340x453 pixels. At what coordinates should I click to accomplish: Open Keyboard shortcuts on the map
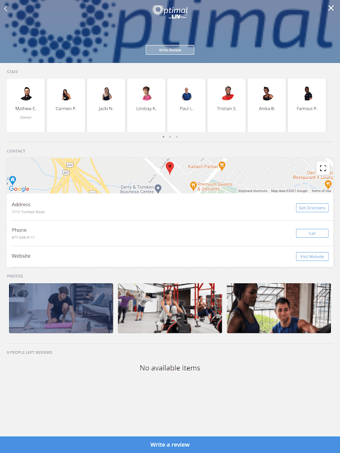(253, 191)
